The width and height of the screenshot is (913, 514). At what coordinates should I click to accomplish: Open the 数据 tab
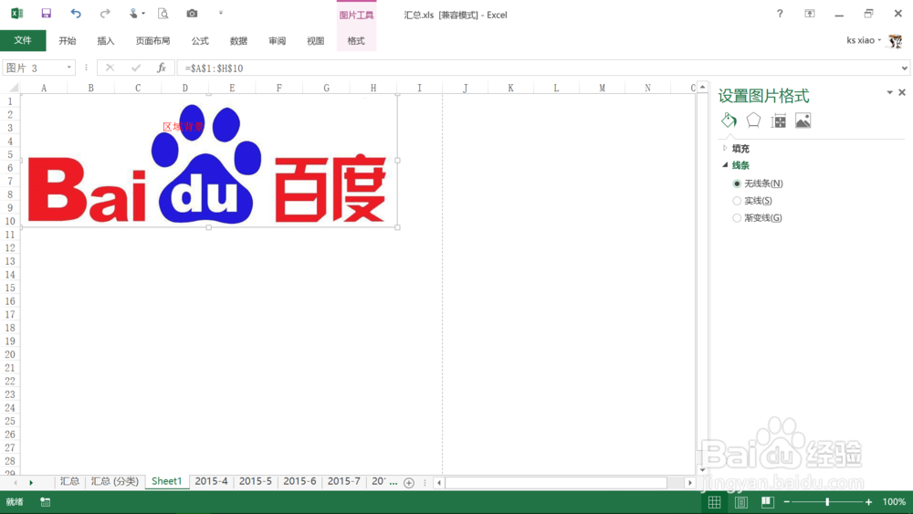[238, 41]
